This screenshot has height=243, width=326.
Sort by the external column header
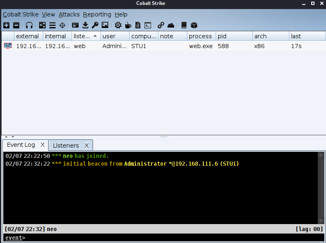(x=29, y=36)
